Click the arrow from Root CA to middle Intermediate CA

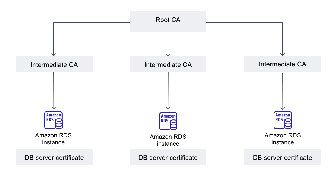click(168, 43)
